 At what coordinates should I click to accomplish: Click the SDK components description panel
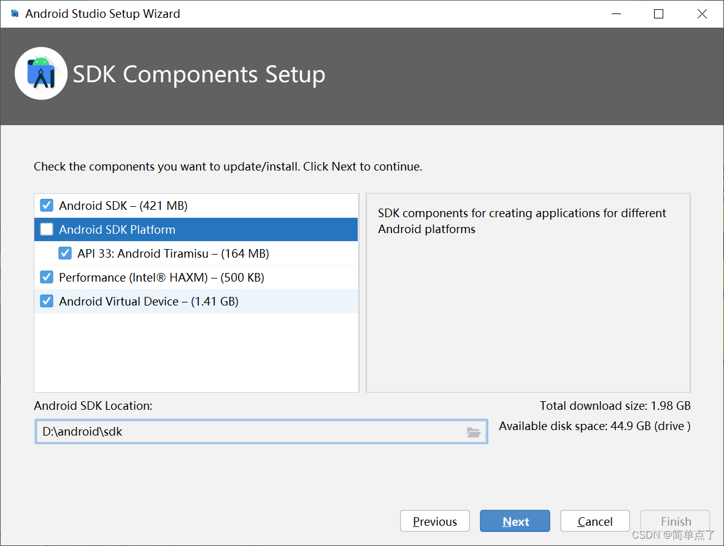tap(528, 293)
